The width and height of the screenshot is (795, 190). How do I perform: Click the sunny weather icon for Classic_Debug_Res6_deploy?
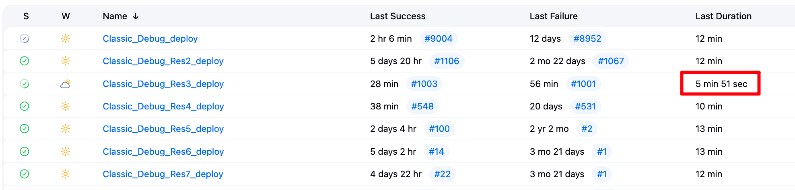click(65, 152)
